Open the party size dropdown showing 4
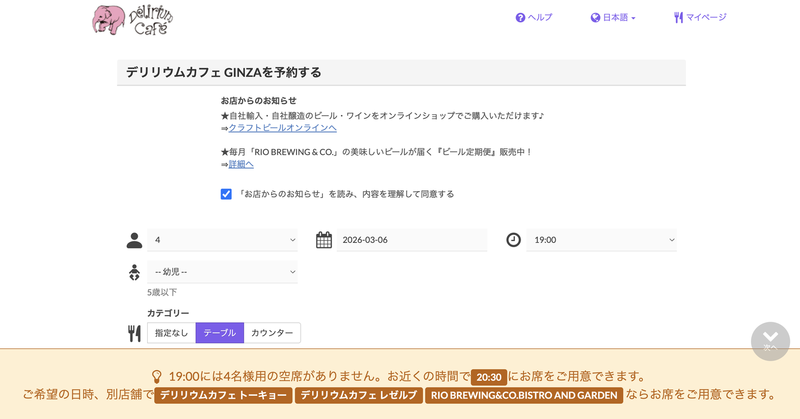This screenshot has height=419, width=800. pos(222,240)
